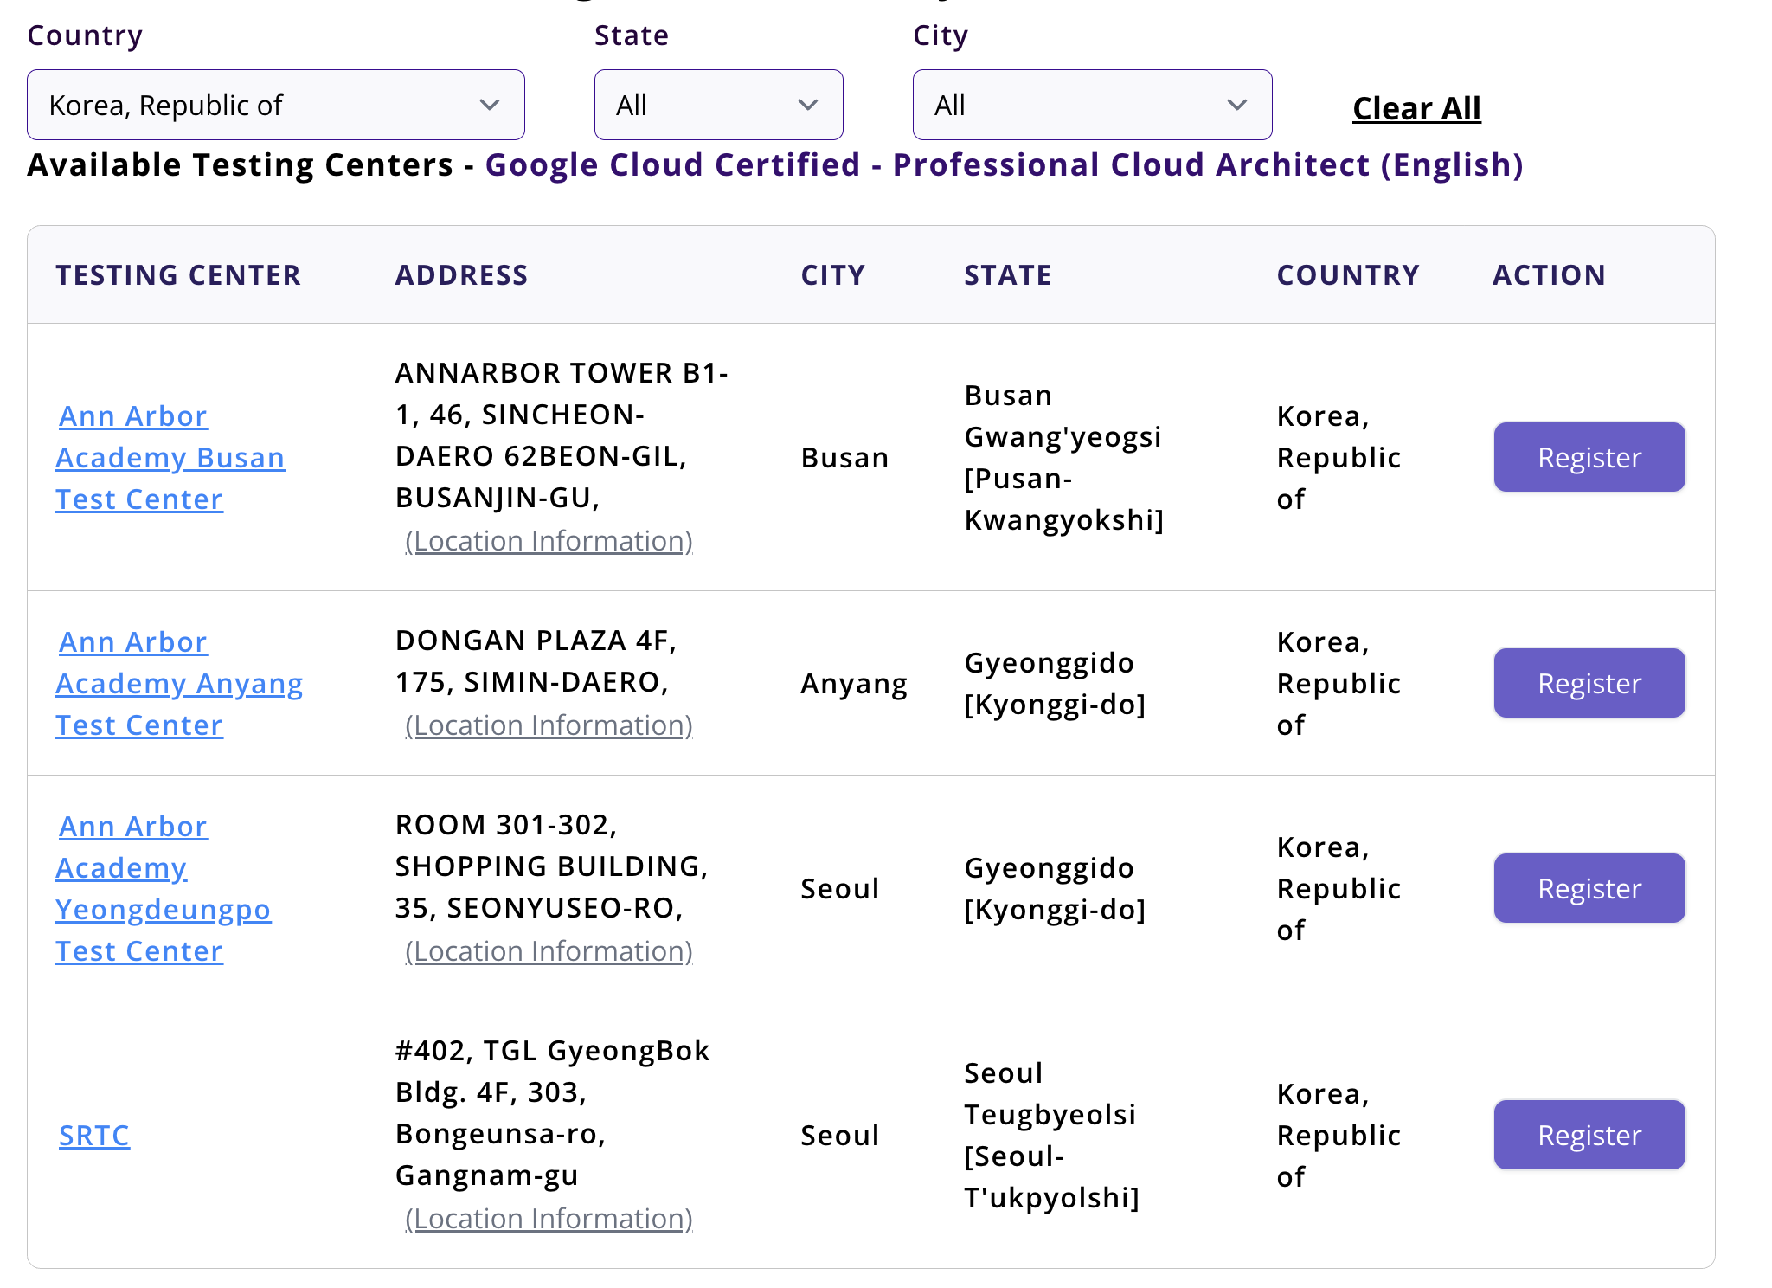Register at the Yeongdeungpo test center

click(x=1589, y=888)
